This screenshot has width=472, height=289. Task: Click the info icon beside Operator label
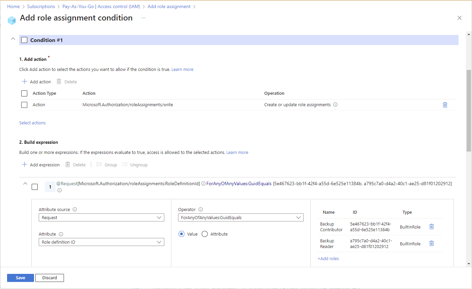pyautogui.click(x=201, y=209)
